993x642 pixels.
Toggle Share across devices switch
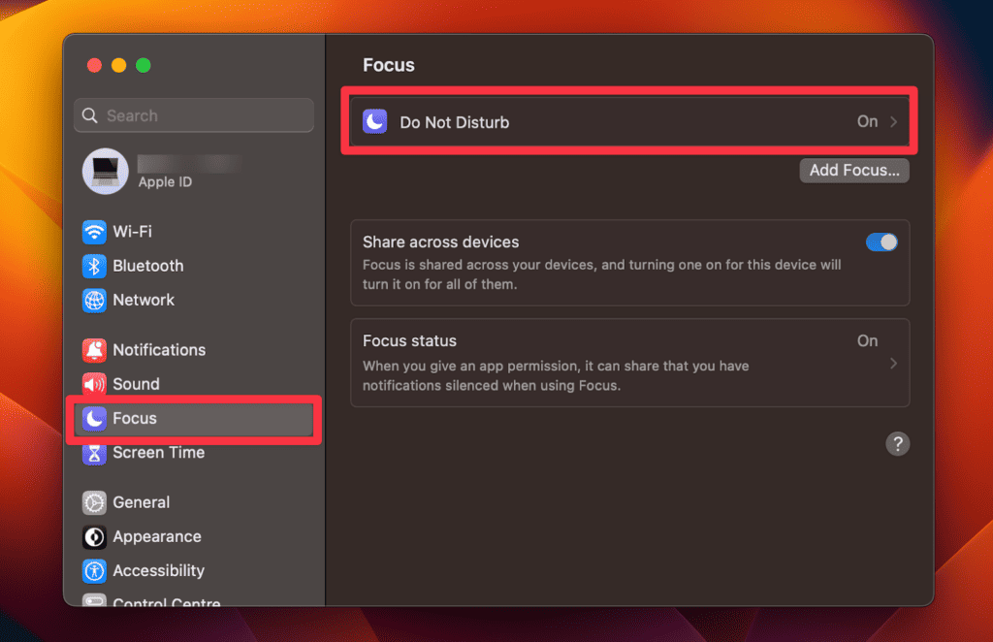(881, 241)
